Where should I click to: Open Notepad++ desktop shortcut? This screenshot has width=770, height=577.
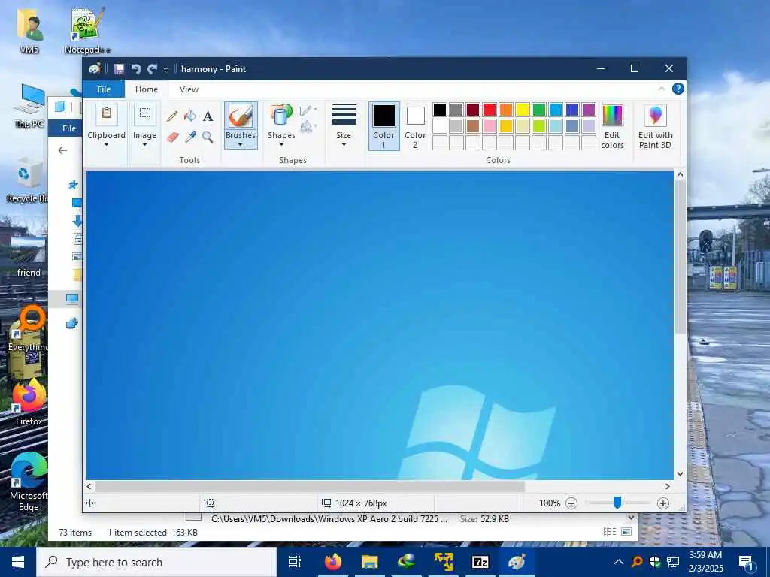(87, 29)
